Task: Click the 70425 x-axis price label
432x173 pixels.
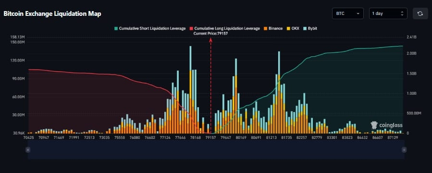Action: 29,137
